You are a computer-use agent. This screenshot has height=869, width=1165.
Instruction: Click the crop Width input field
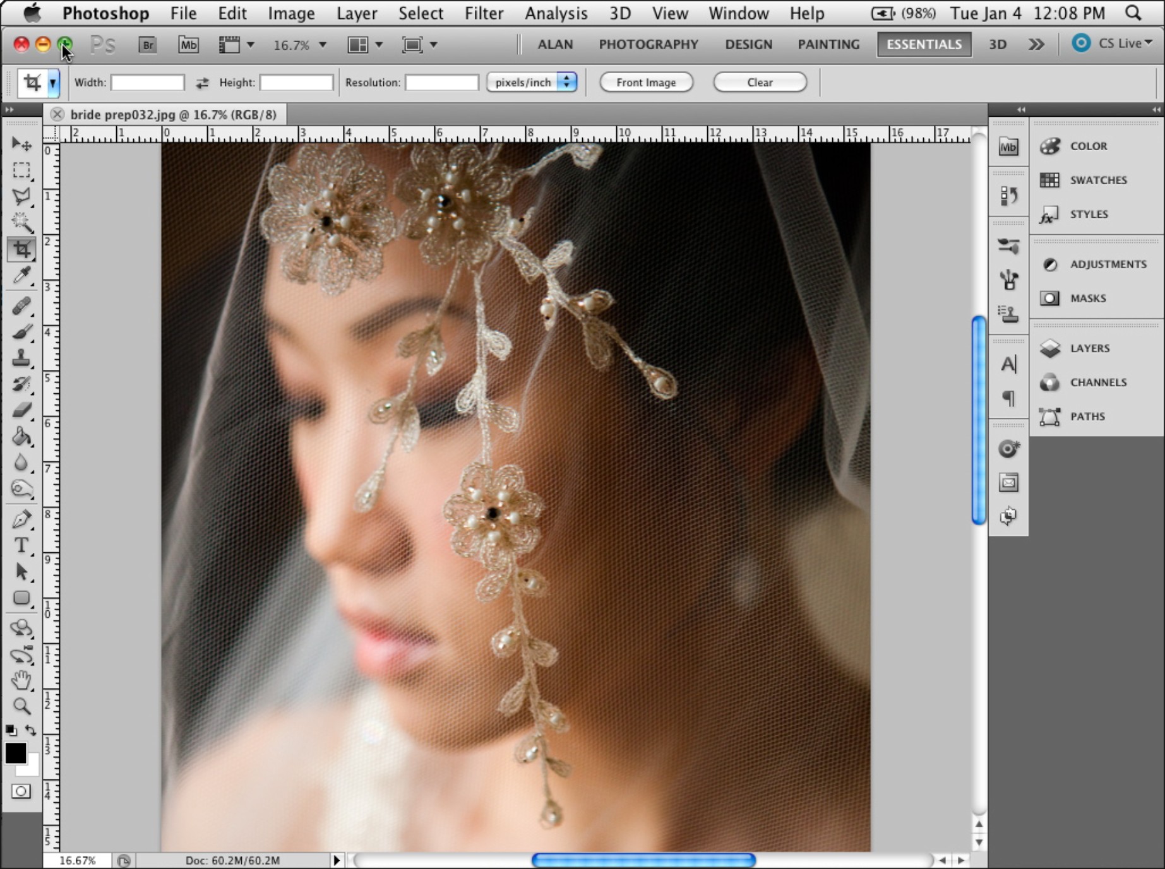point(147,82)
